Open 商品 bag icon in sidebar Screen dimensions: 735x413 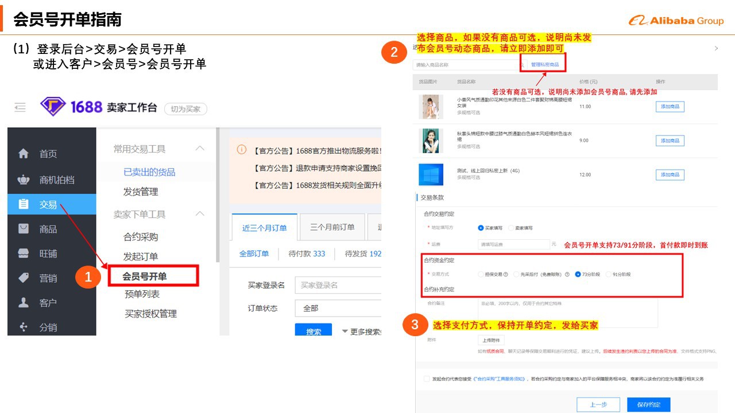coord(24,229)
